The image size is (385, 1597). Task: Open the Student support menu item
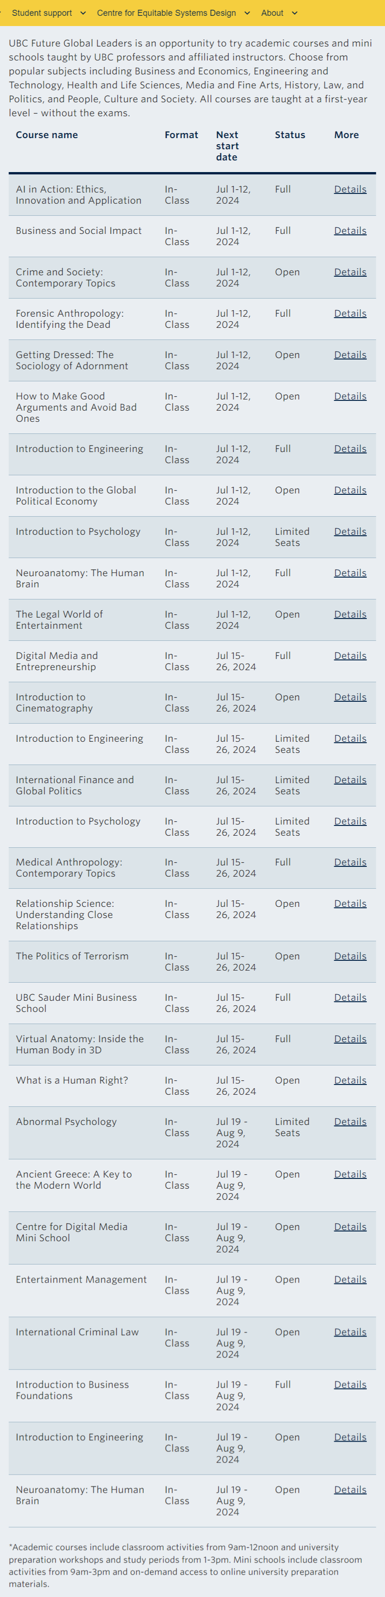tap(41, 13)
